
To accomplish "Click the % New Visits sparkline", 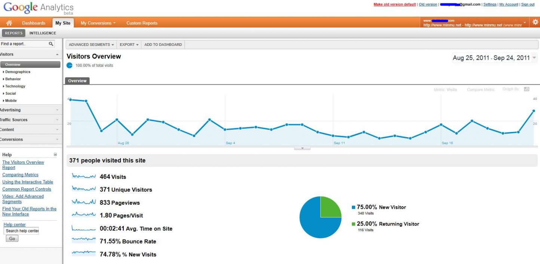I will coord(84,254).
